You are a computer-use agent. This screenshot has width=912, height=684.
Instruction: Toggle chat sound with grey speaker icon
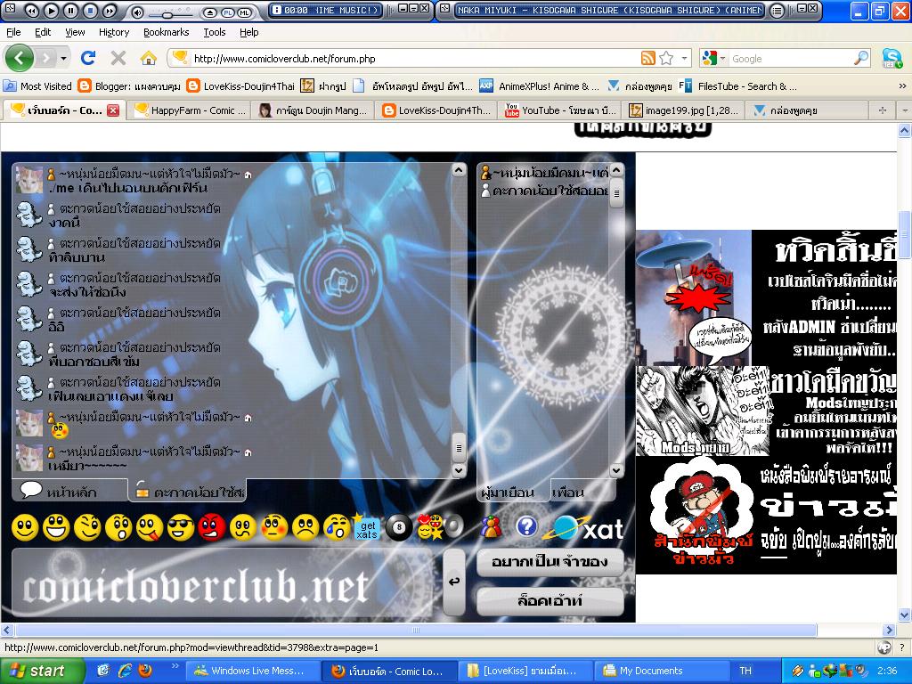[x=455, y=526]
